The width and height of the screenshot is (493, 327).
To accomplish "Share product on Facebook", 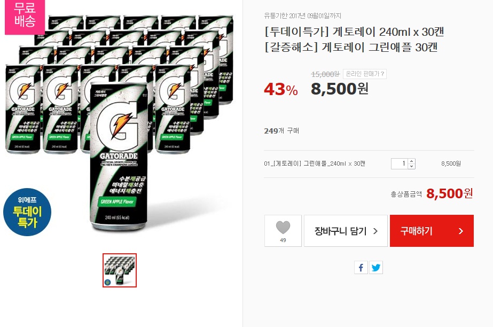I will tap(361, 268).
